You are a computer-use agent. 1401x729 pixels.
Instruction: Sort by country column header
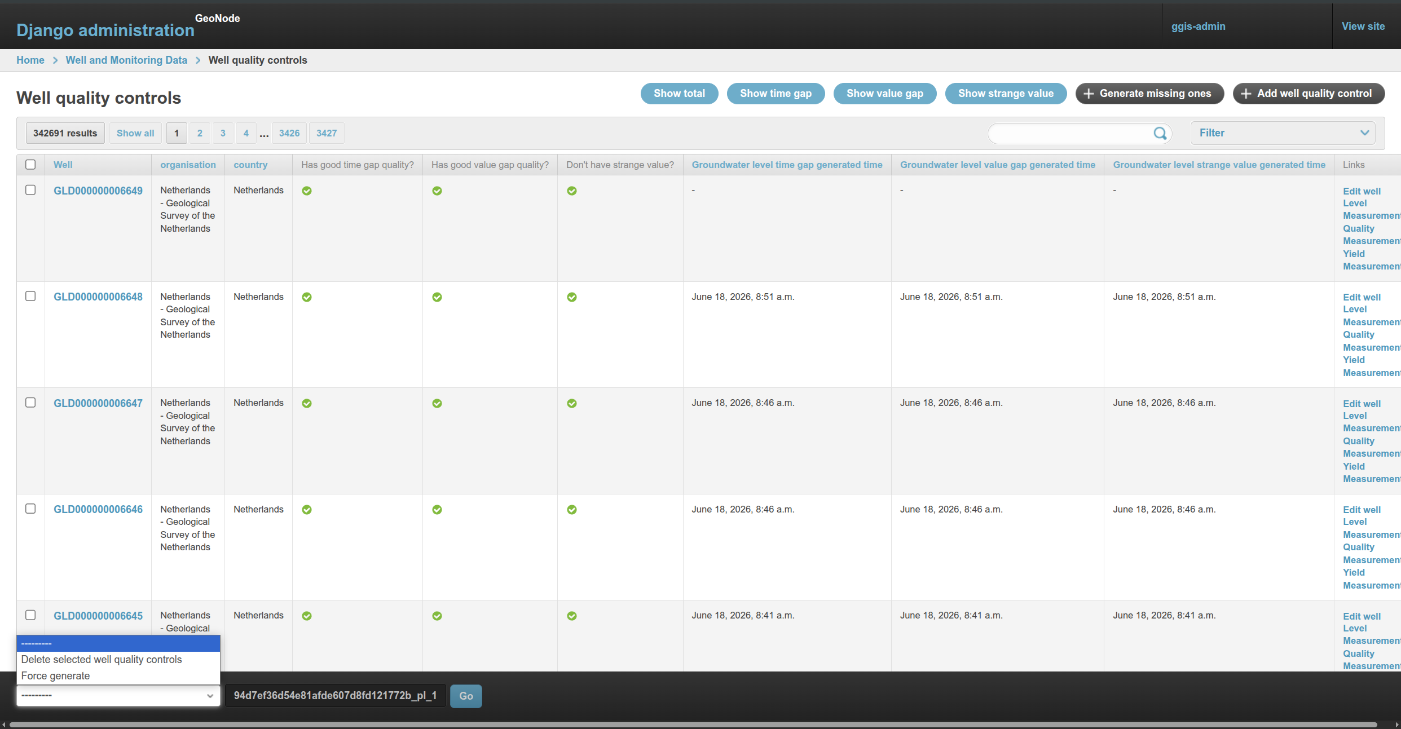point(250,165)
